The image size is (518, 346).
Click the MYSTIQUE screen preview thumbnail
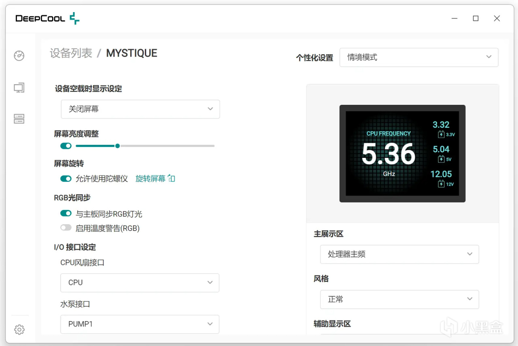click(x=402, y=153)
